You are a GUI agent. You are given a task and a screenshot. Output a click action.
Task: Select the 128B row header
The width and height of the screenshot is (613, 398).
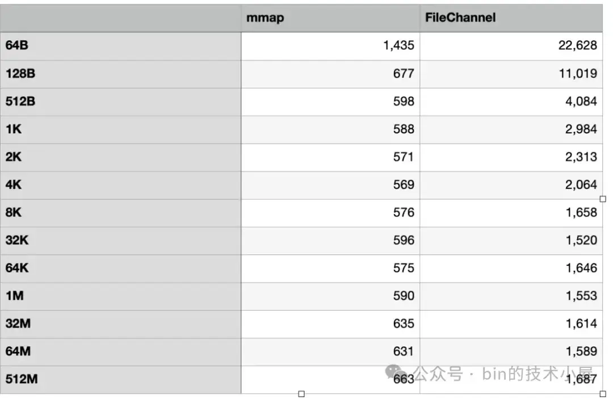tap(21, 74)
